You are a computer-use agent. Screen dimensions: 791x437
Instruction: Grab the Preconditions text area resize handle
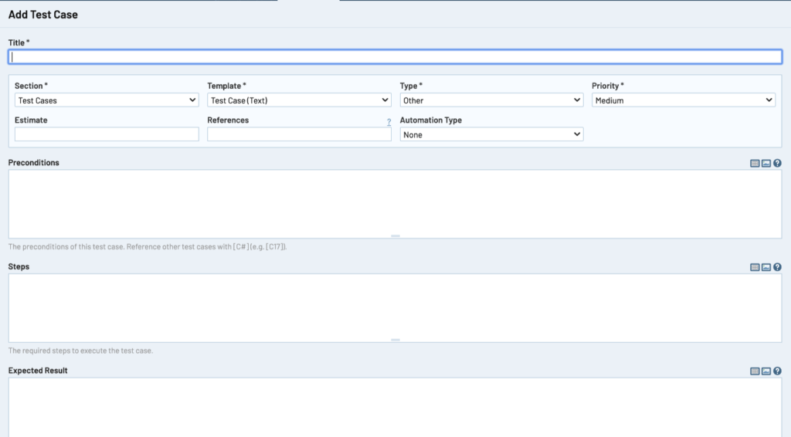(395, 235)
